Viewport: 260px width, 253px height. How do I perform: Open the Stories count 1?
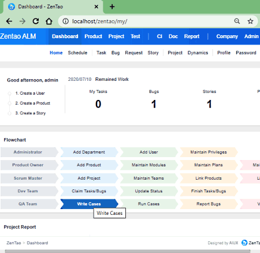[209, 104]
